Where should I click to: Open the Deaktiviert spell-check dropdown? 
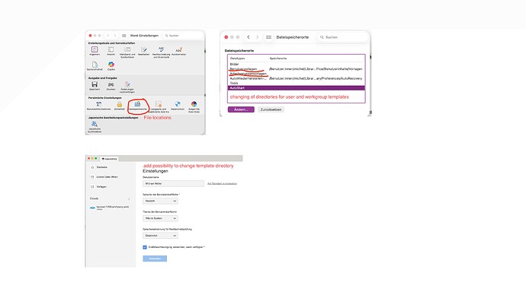click(160, 236)
